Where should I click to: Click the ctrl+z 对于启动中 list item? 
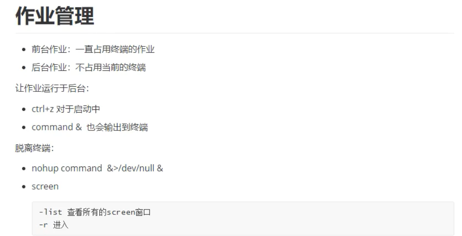pos(66,109)
